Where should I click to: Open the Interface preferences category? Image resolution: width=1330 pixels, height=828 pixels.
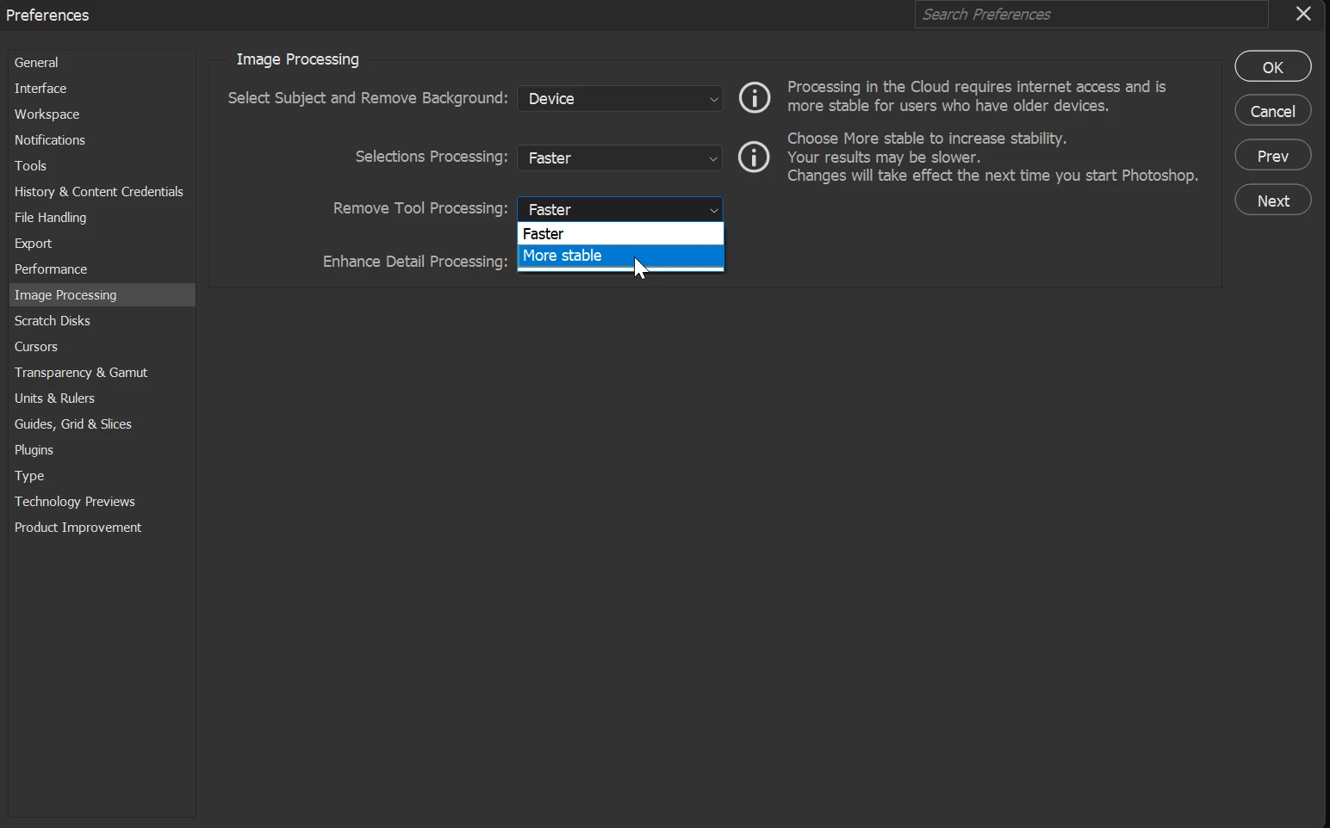tap(102, 89)
